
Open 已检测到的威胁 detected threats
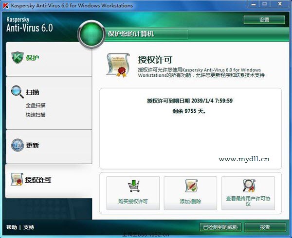tap(220, 227)
